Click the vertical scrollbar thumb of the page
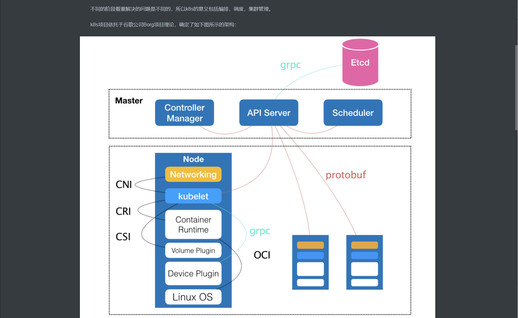The image size is (518, 318). (516, 87)
